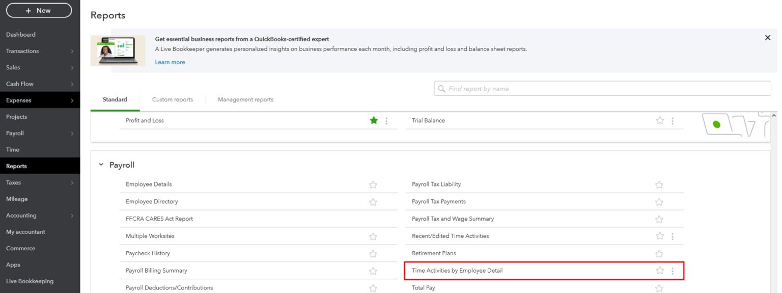Open Mileage in the sidebar
This screenshot has width=782, height=293.
(17, 199)
